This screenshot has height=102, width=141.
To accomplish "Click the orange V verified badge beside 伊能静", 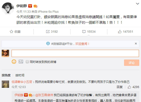I will (30, 6).
